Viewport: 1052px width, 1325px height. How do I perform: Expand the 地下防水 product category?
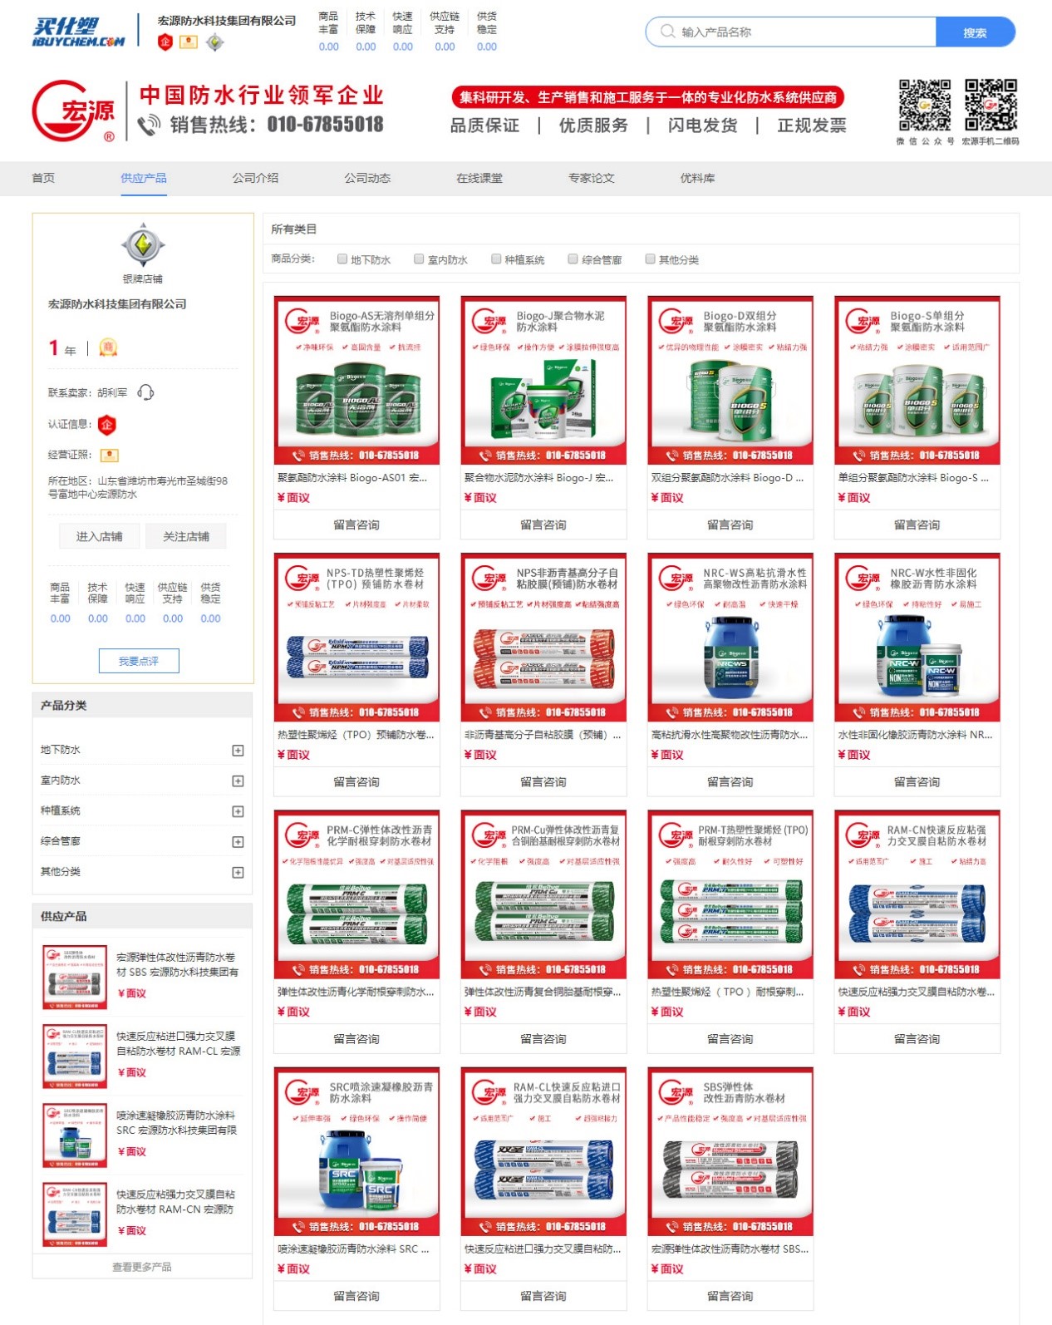pyautogui.click(x=238, y=751)
